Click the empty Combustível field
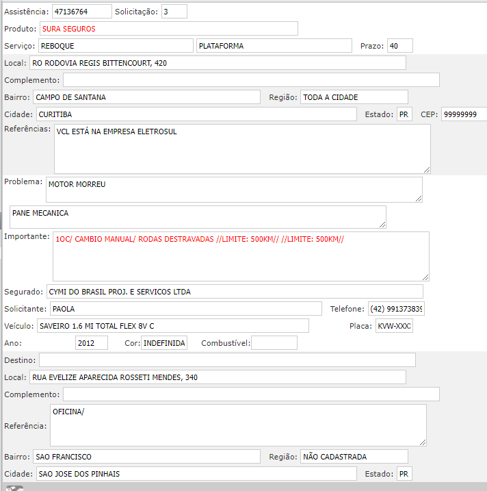Image resolution: width=487 pixels, height=491 pixels. pos(274,343)
